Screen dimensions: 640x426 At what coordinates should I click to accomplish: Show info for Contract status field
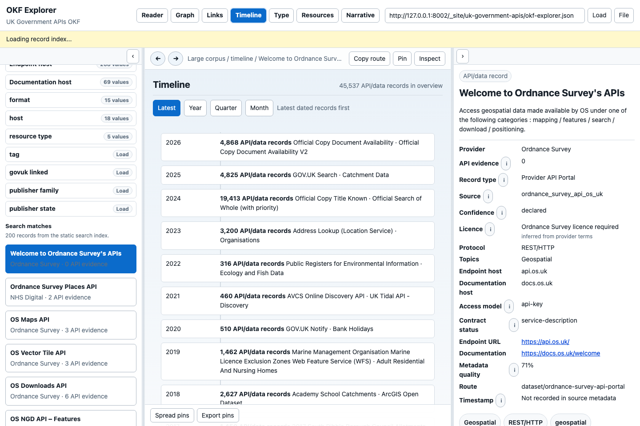click(x=514, y=325)
